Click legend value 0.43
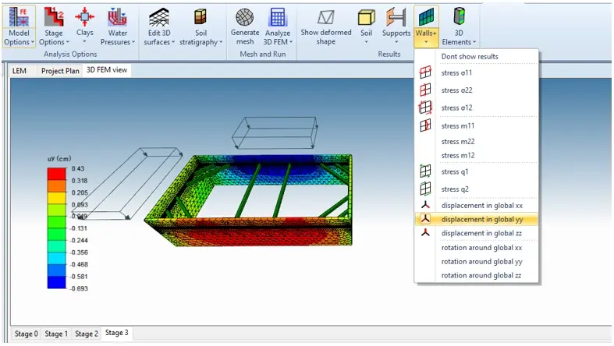 78,168
